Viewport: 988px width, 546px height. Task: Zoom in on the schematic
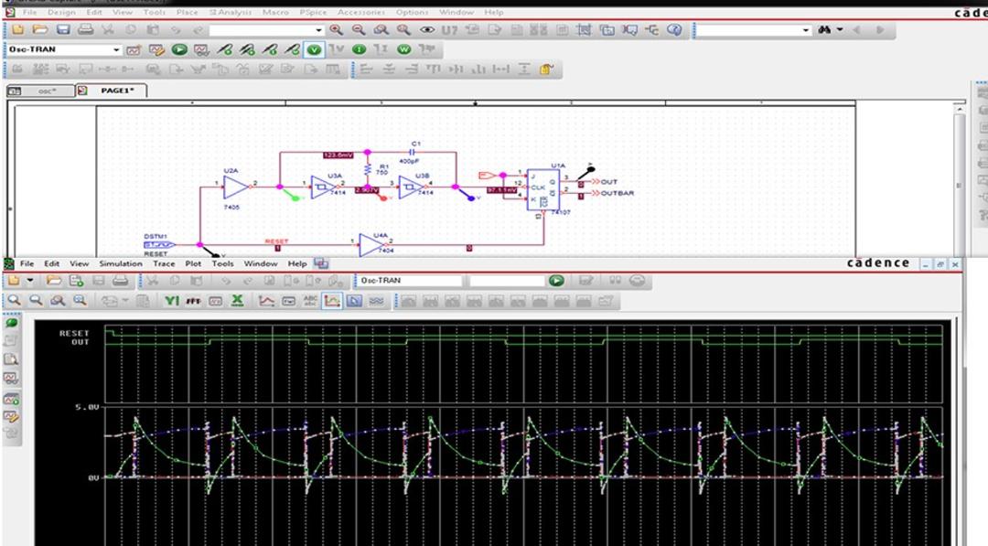(336, 29)
